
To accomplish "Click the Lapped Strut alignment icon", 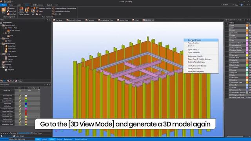I will (x=21, y=11).
